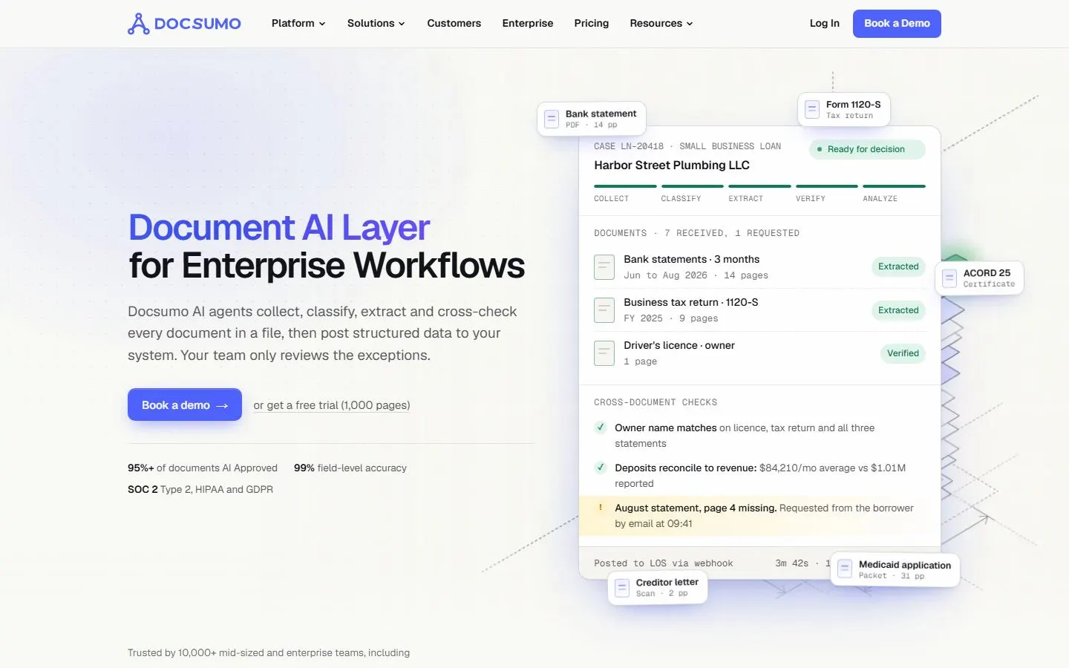Screen dimensions: 1069x668
Task: Click the Business tax return file icon
Action: (604, 310)
